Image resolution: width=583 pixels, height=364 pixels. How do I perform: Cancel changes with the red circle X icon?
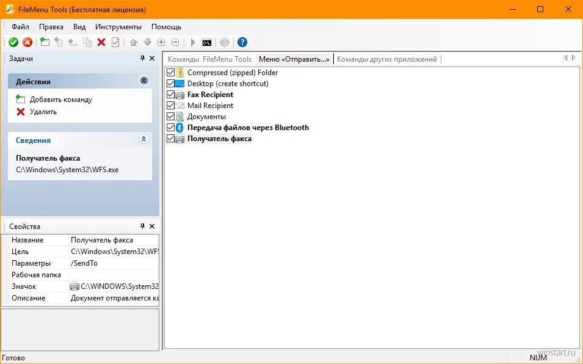coord(27,42)
